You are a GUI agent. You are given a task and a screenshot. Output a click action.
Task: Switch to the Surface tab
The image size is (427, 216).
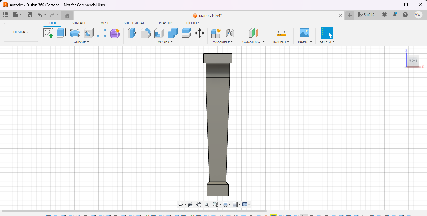point(79,23)
